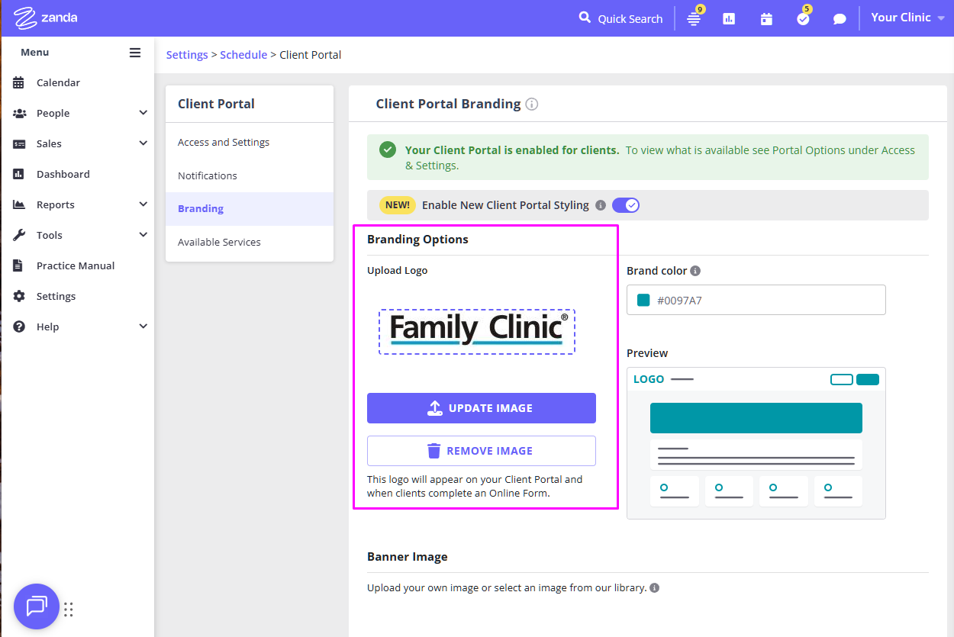Open Available Services in Client Portal menu

219,242
